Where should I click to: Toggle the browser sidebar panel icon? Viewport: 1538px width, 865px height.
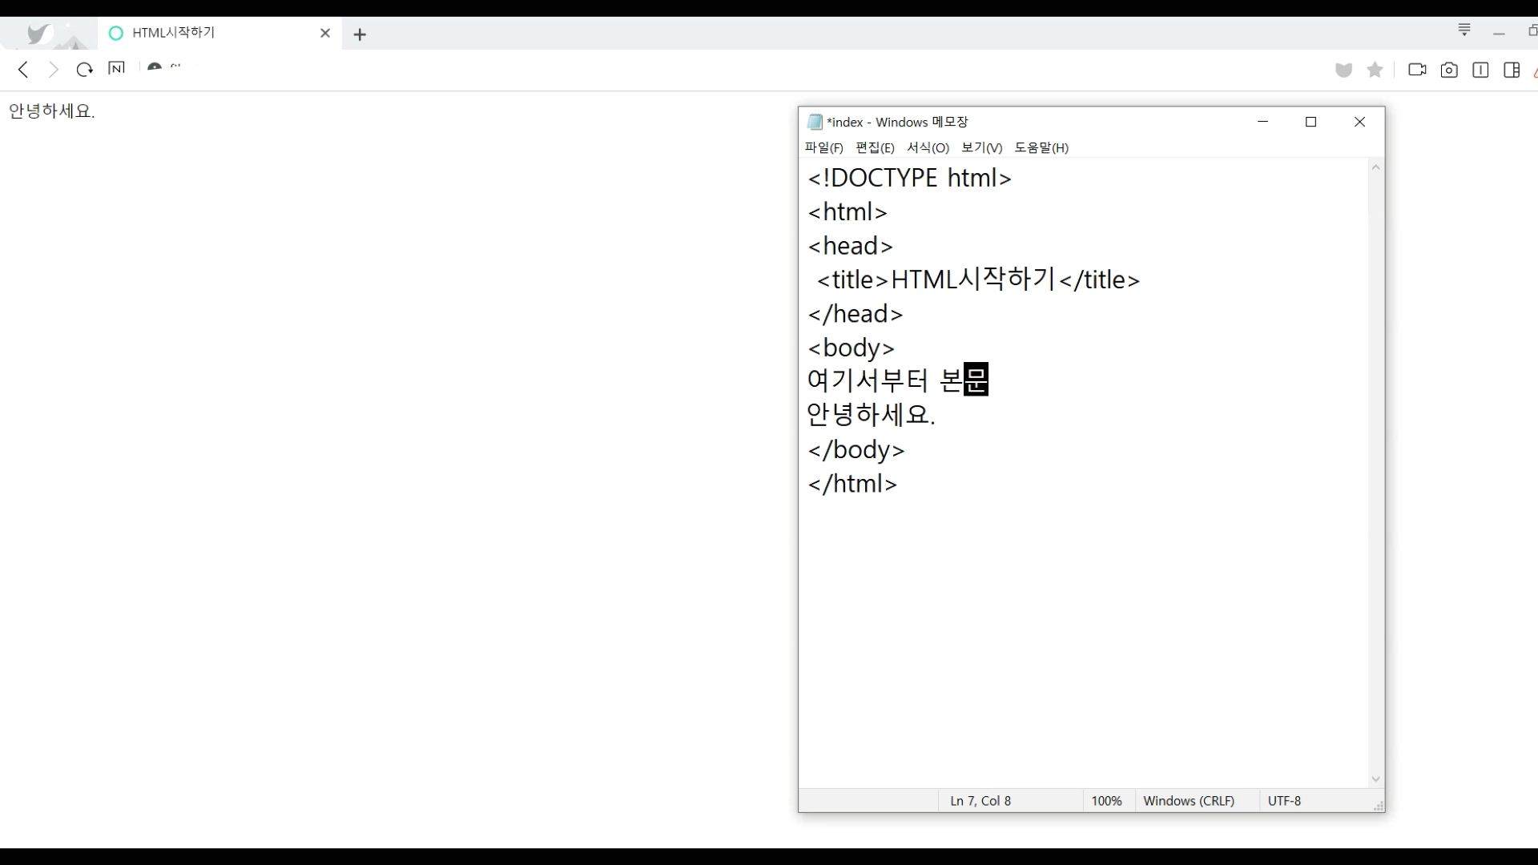(x=1512, y=70)
